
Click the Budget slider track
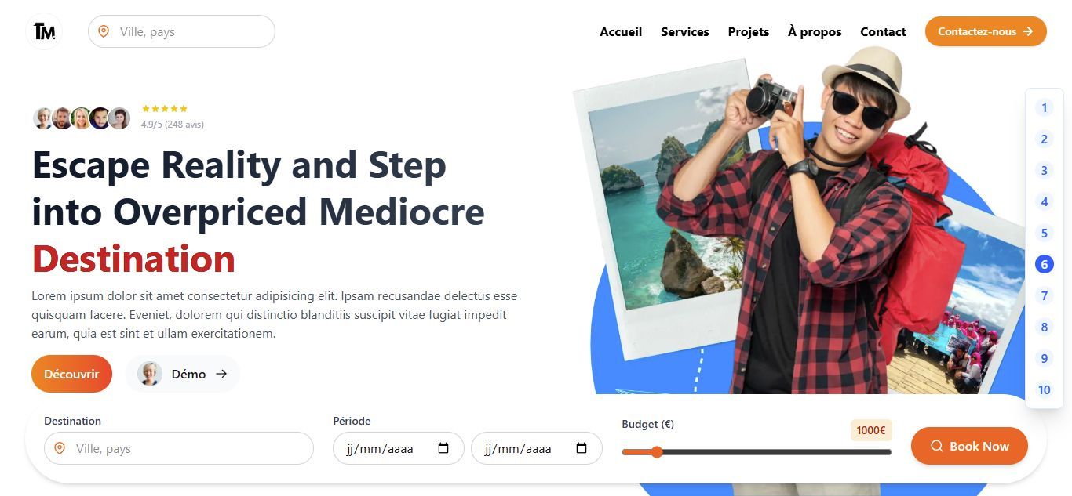(757, 452)
